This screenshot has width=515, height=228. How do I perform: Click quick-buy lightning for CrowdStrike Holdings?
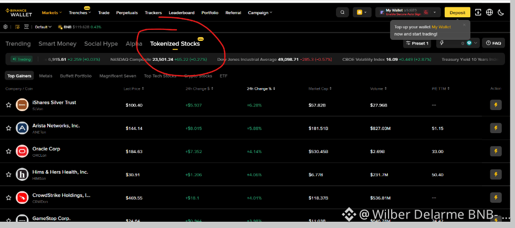(496, 198)
